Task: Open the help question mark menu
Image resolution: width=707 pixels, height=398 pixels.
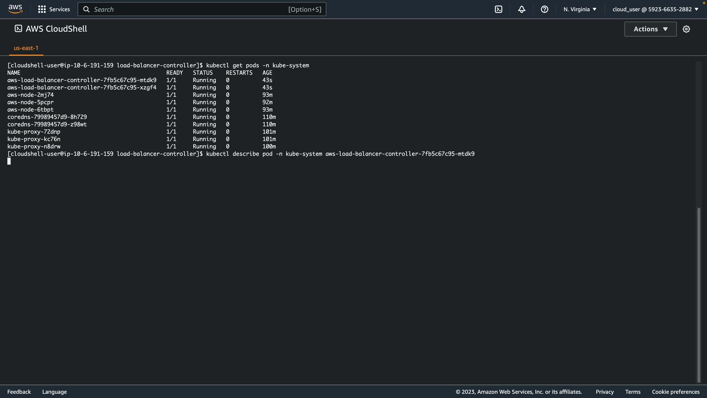Action: click(x=544, y=9)
